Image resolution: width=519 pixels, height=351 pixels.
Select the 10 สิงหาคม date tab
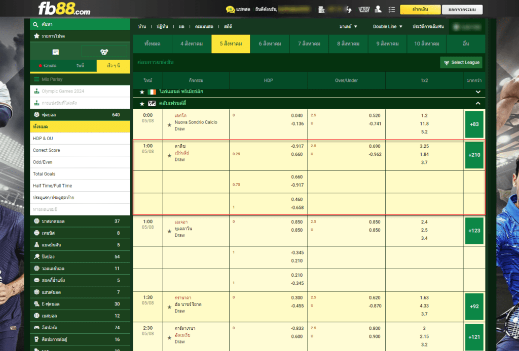pyautogui.click(x=427, y=43)
